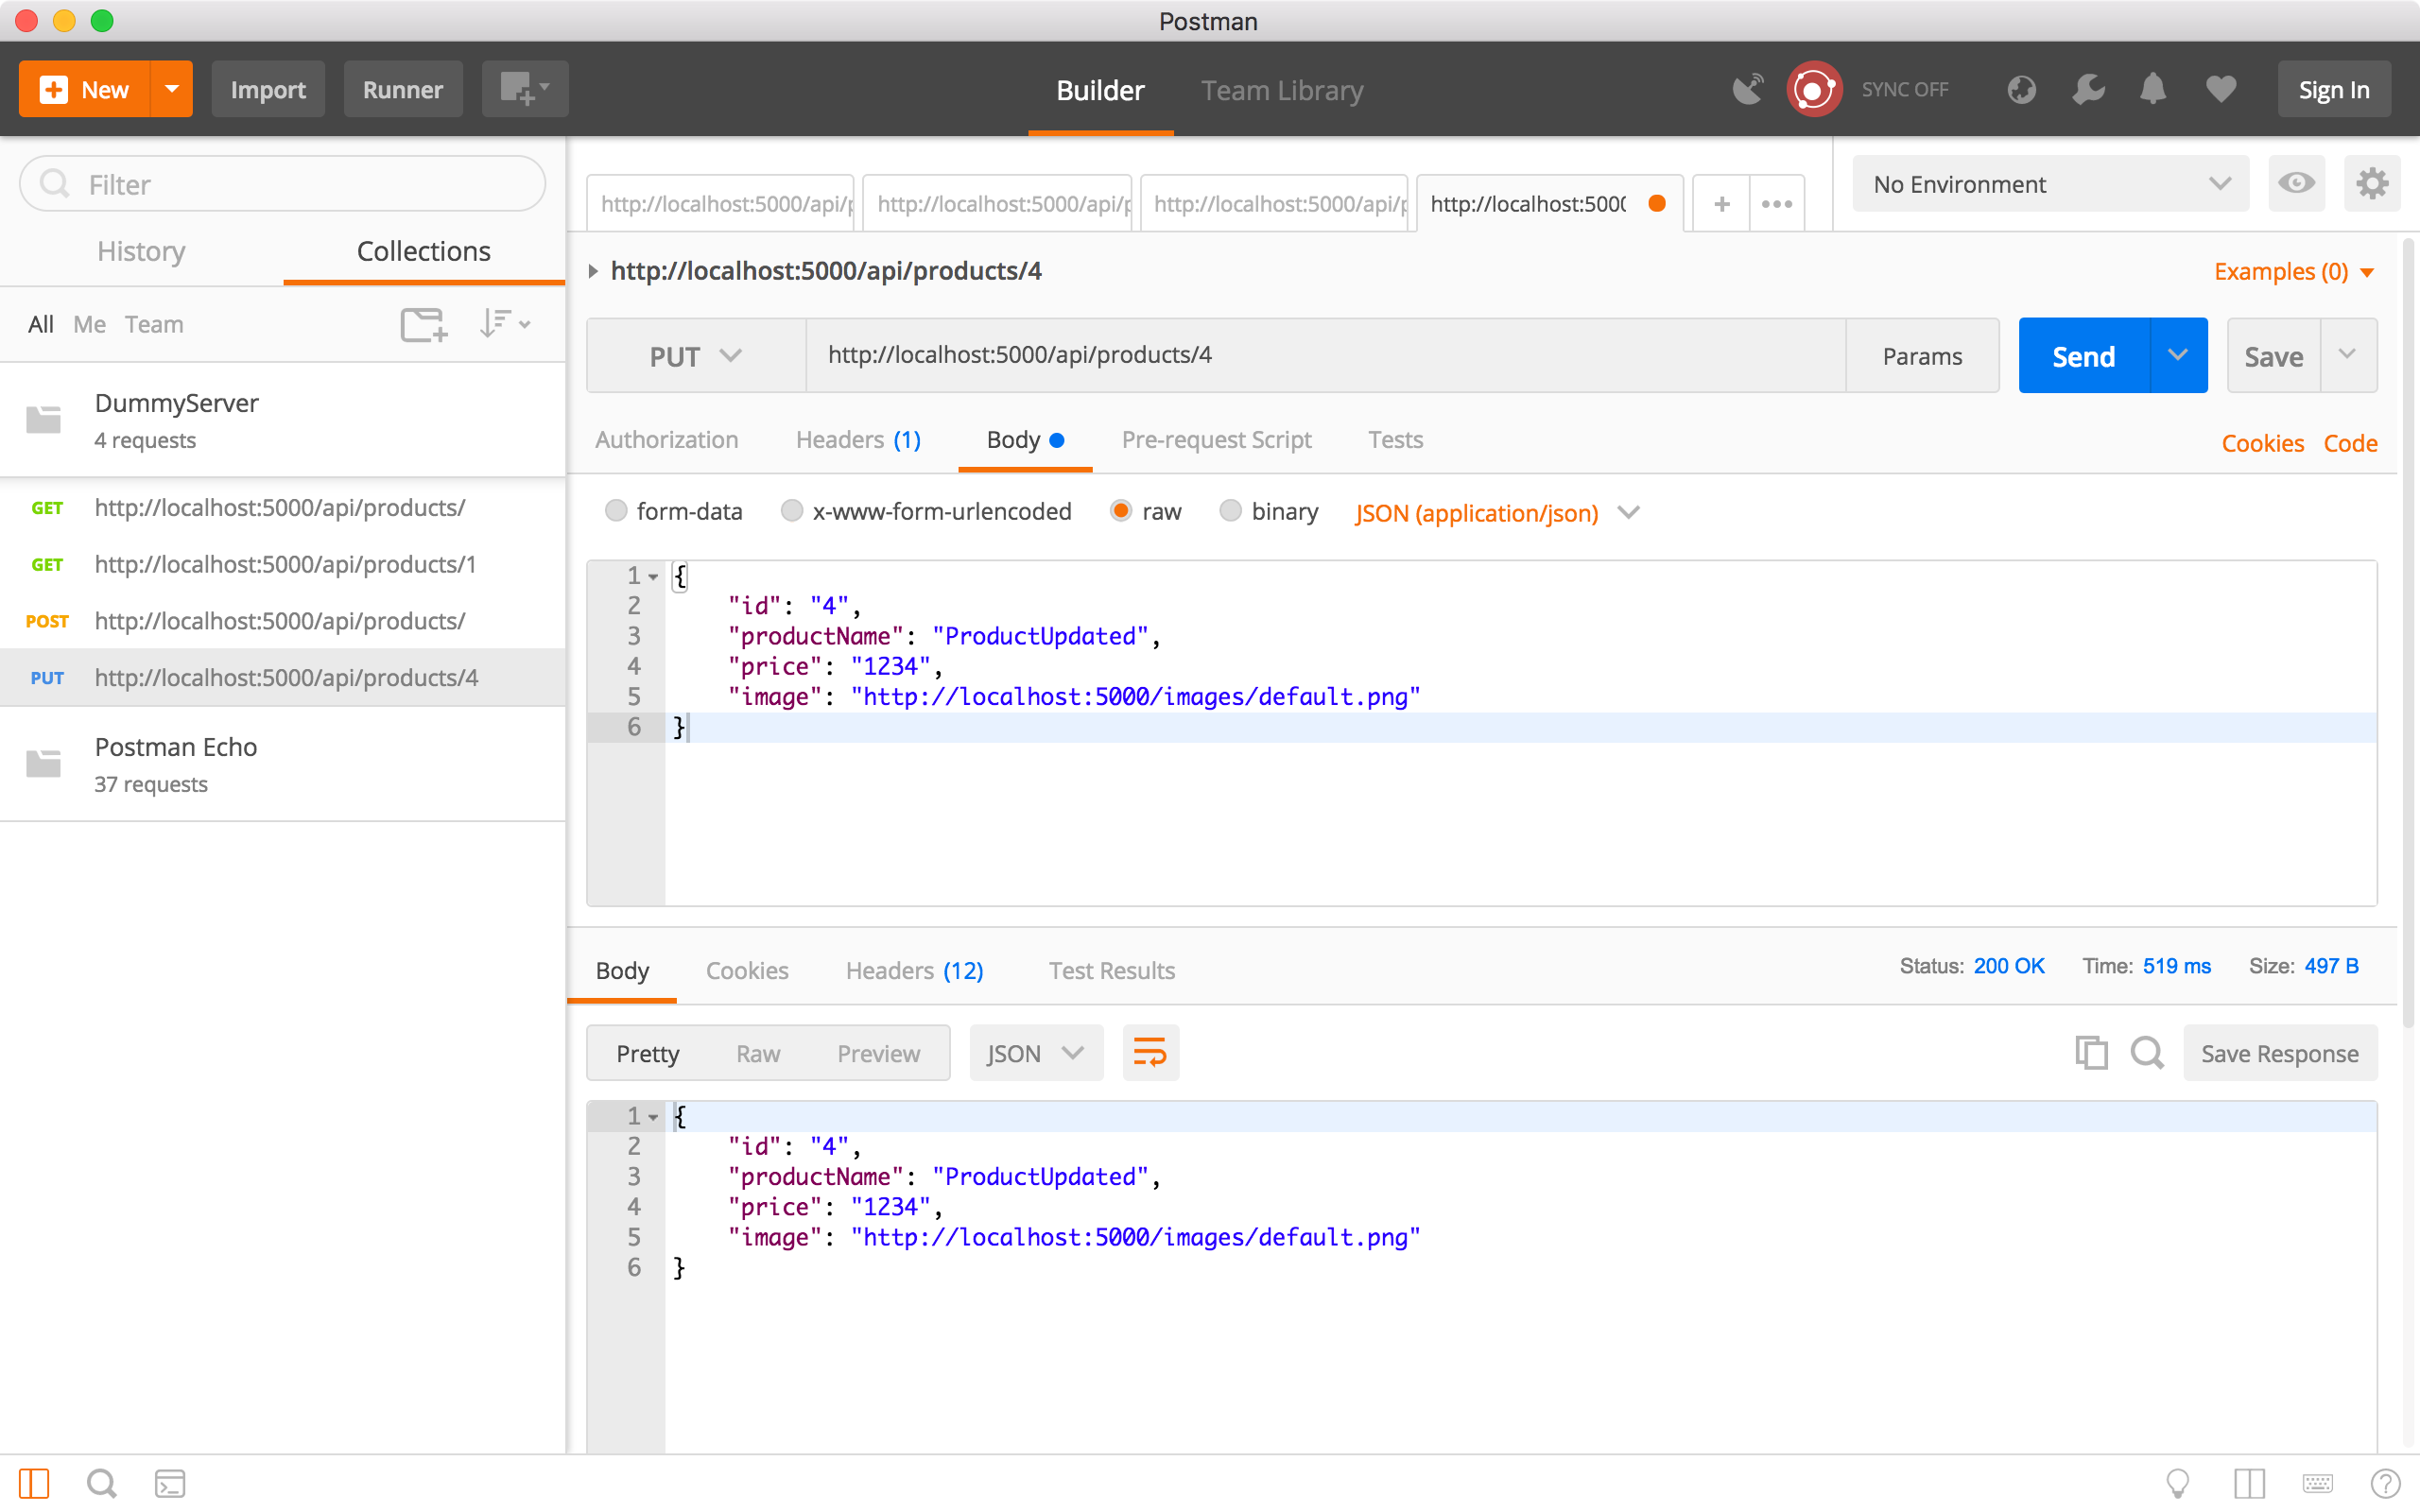Toggle two-pane layout icon
This screenshot has height=1512, width=2420.
click(x=2249, y=1483)
